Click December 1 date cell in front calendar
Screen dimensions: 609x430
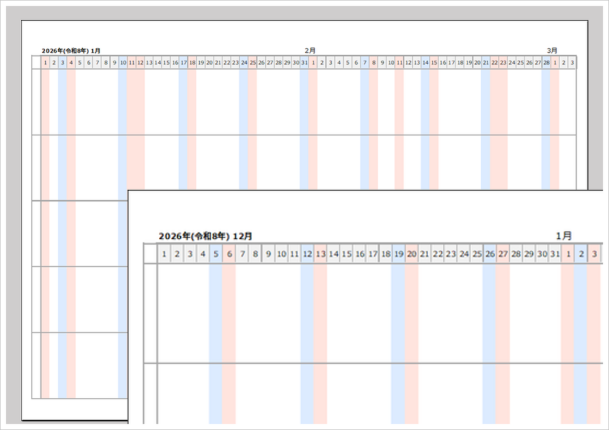point(164,254)
